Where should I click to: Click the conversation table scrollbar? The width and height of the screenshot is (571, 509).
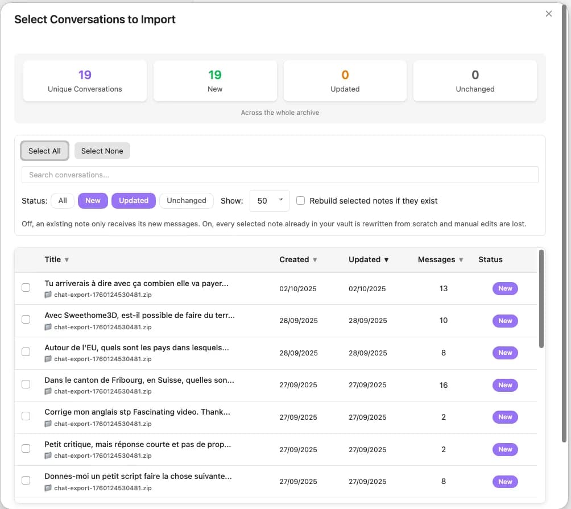click(x=541, y=299)
